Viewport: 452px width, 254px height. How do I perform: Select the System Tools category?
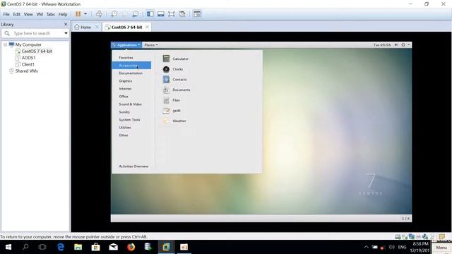click(x=129, y=120)
